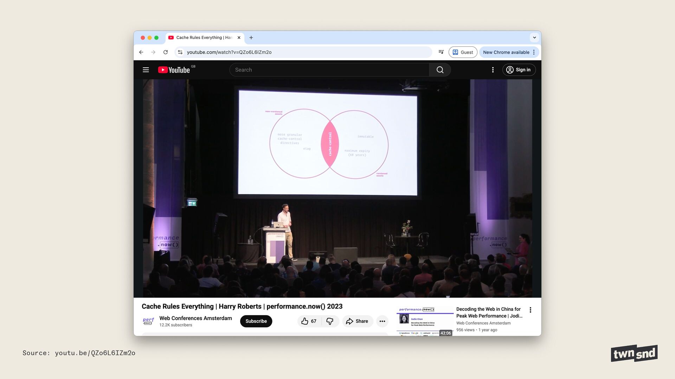
Task: Click the magnifier search button
Action: coord(440,70)
